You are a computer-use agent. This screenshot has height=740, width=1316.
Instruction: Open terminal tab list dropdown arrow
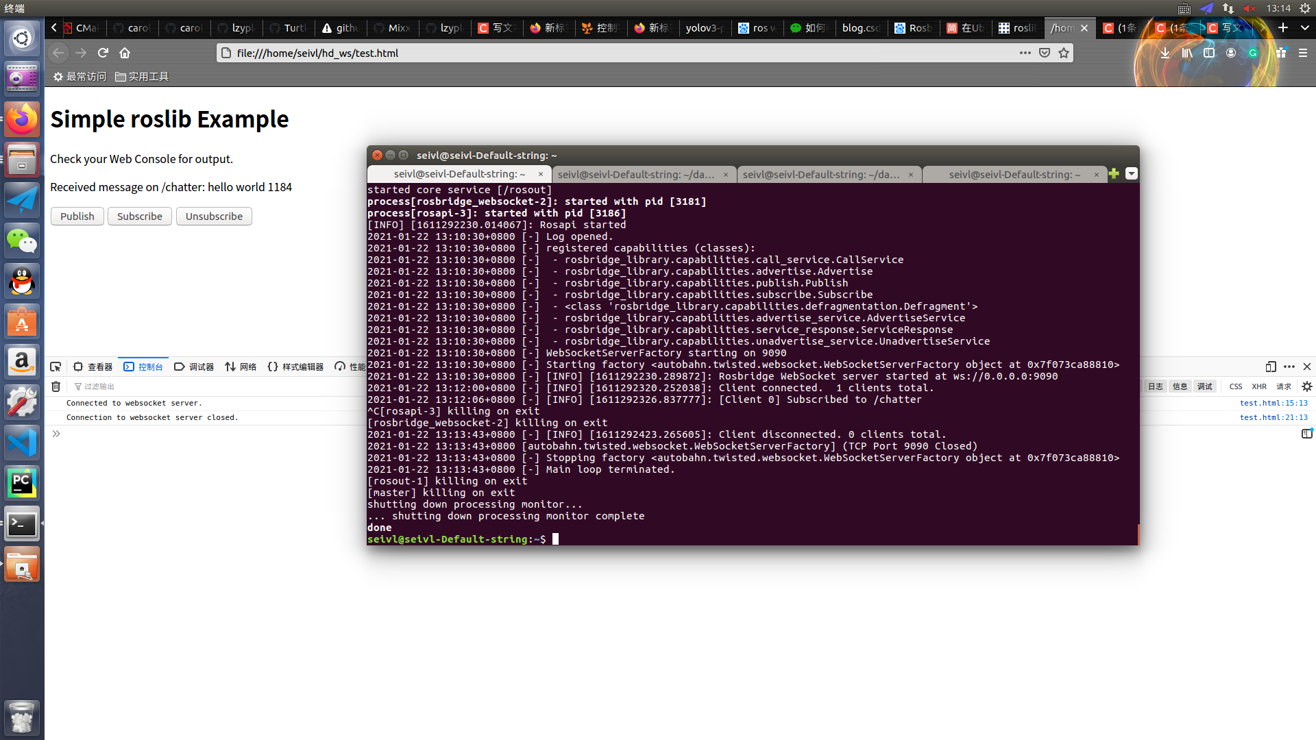[x=1132, y=174]
